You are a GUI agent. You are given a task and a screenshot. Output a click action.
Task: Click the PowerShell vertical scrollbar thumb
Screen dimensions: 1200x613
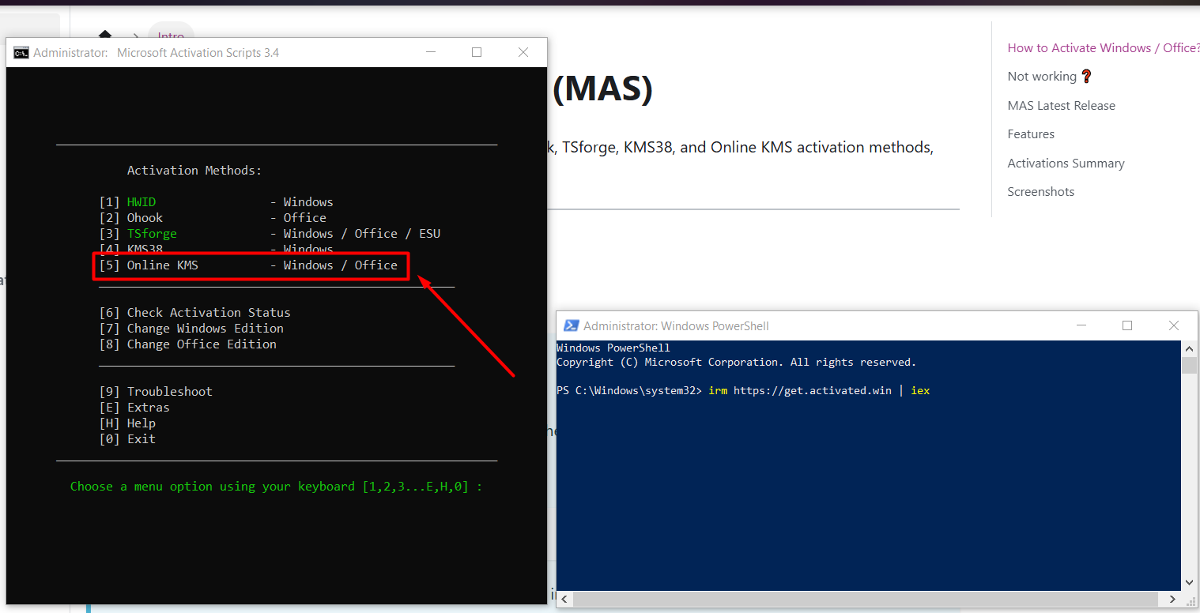[1189, 365]
